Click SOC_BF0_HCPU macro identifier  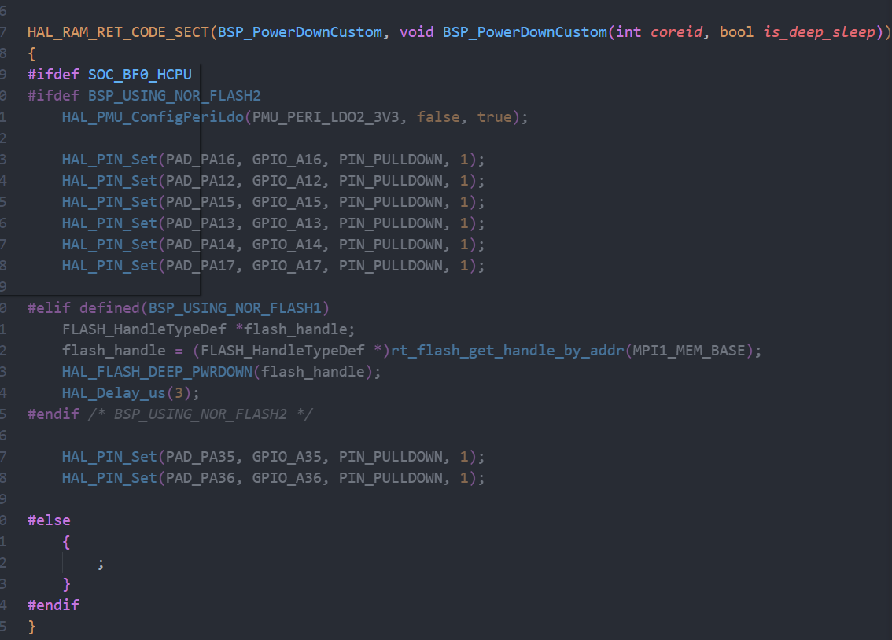pos(139,75)
